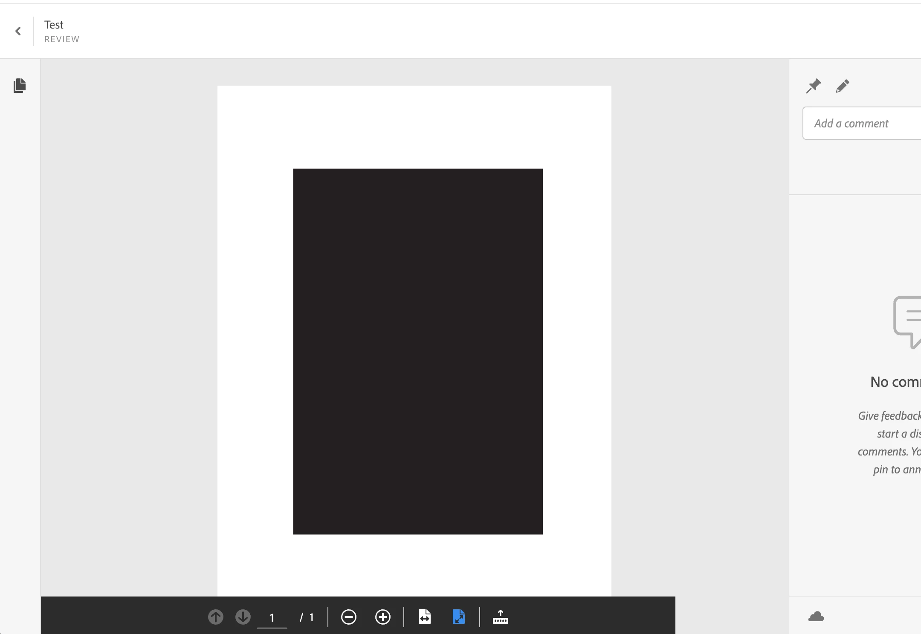Select the pencil drawing tool
This screenshot has width=921, height=634.
point(842,86)
